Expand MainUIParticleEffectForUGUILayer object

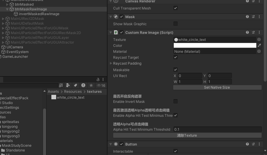3,38
